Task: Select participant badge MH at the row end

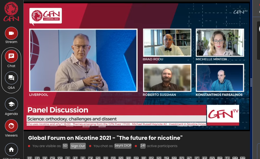Action: click(243, 158)
